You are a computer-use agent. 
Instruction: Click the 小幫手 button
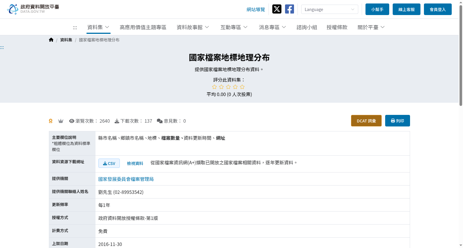[377, 9]
